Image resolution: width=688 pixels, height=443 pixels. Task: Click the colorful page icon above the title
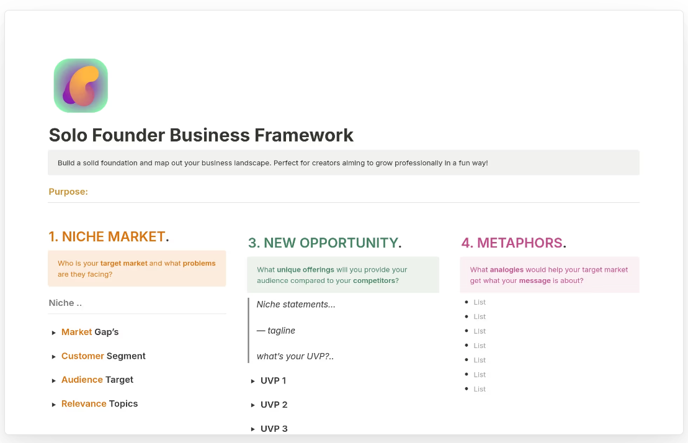coord(81,86)
